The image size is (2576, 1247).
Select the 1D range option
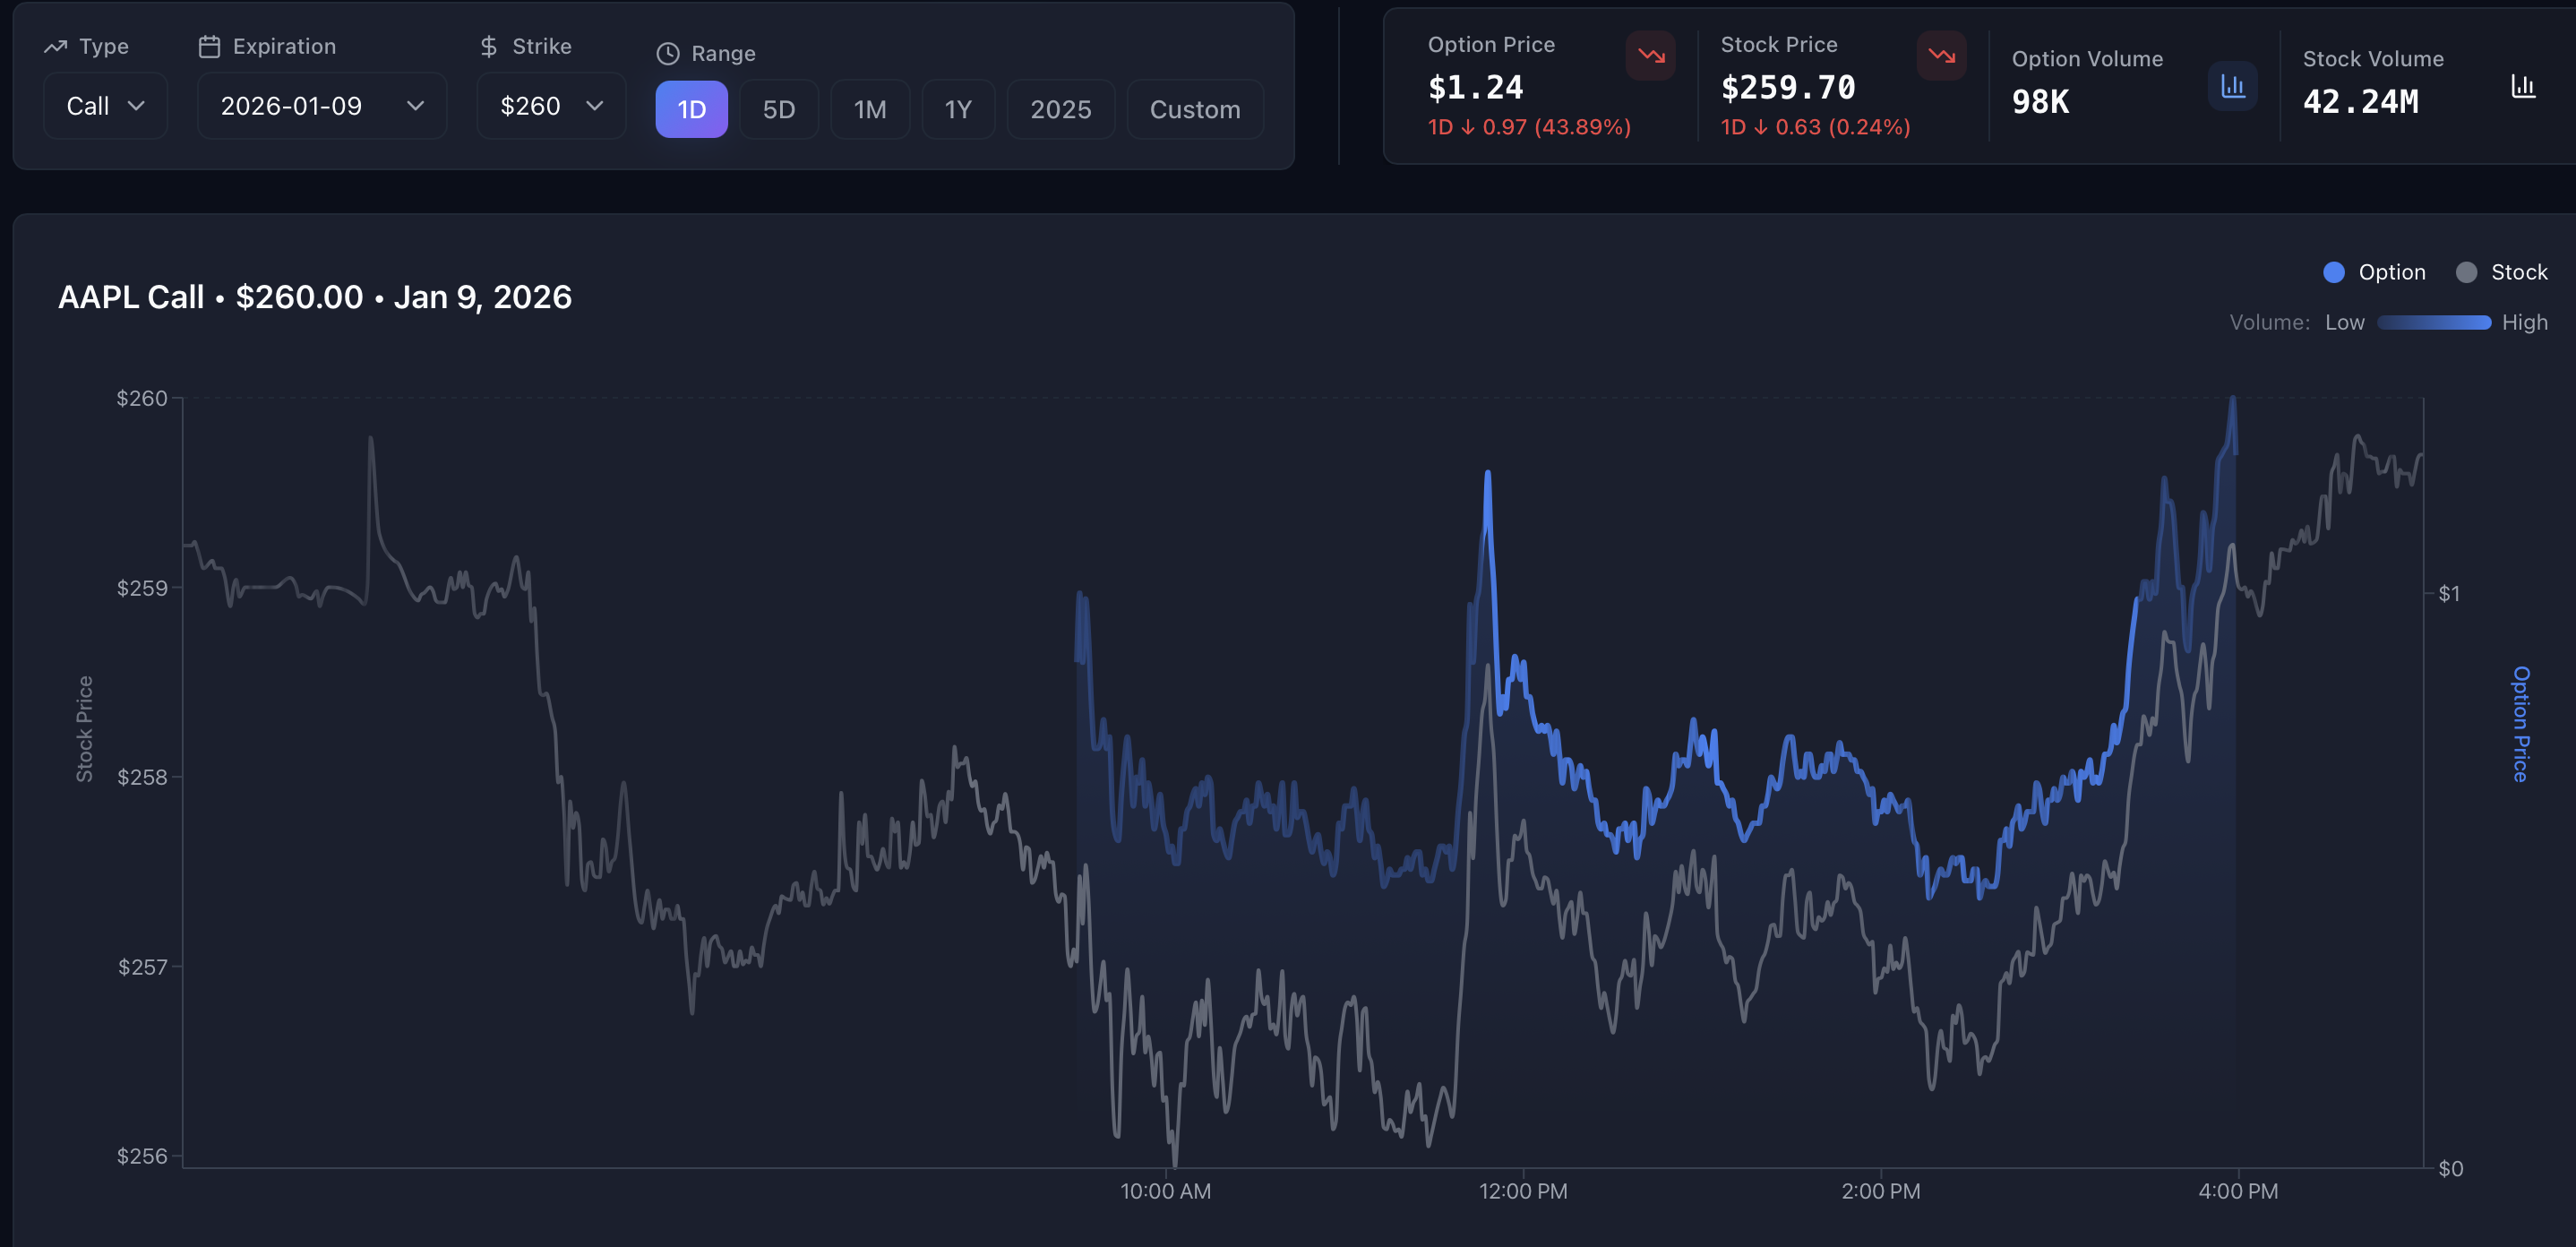[x=691, y=109]
